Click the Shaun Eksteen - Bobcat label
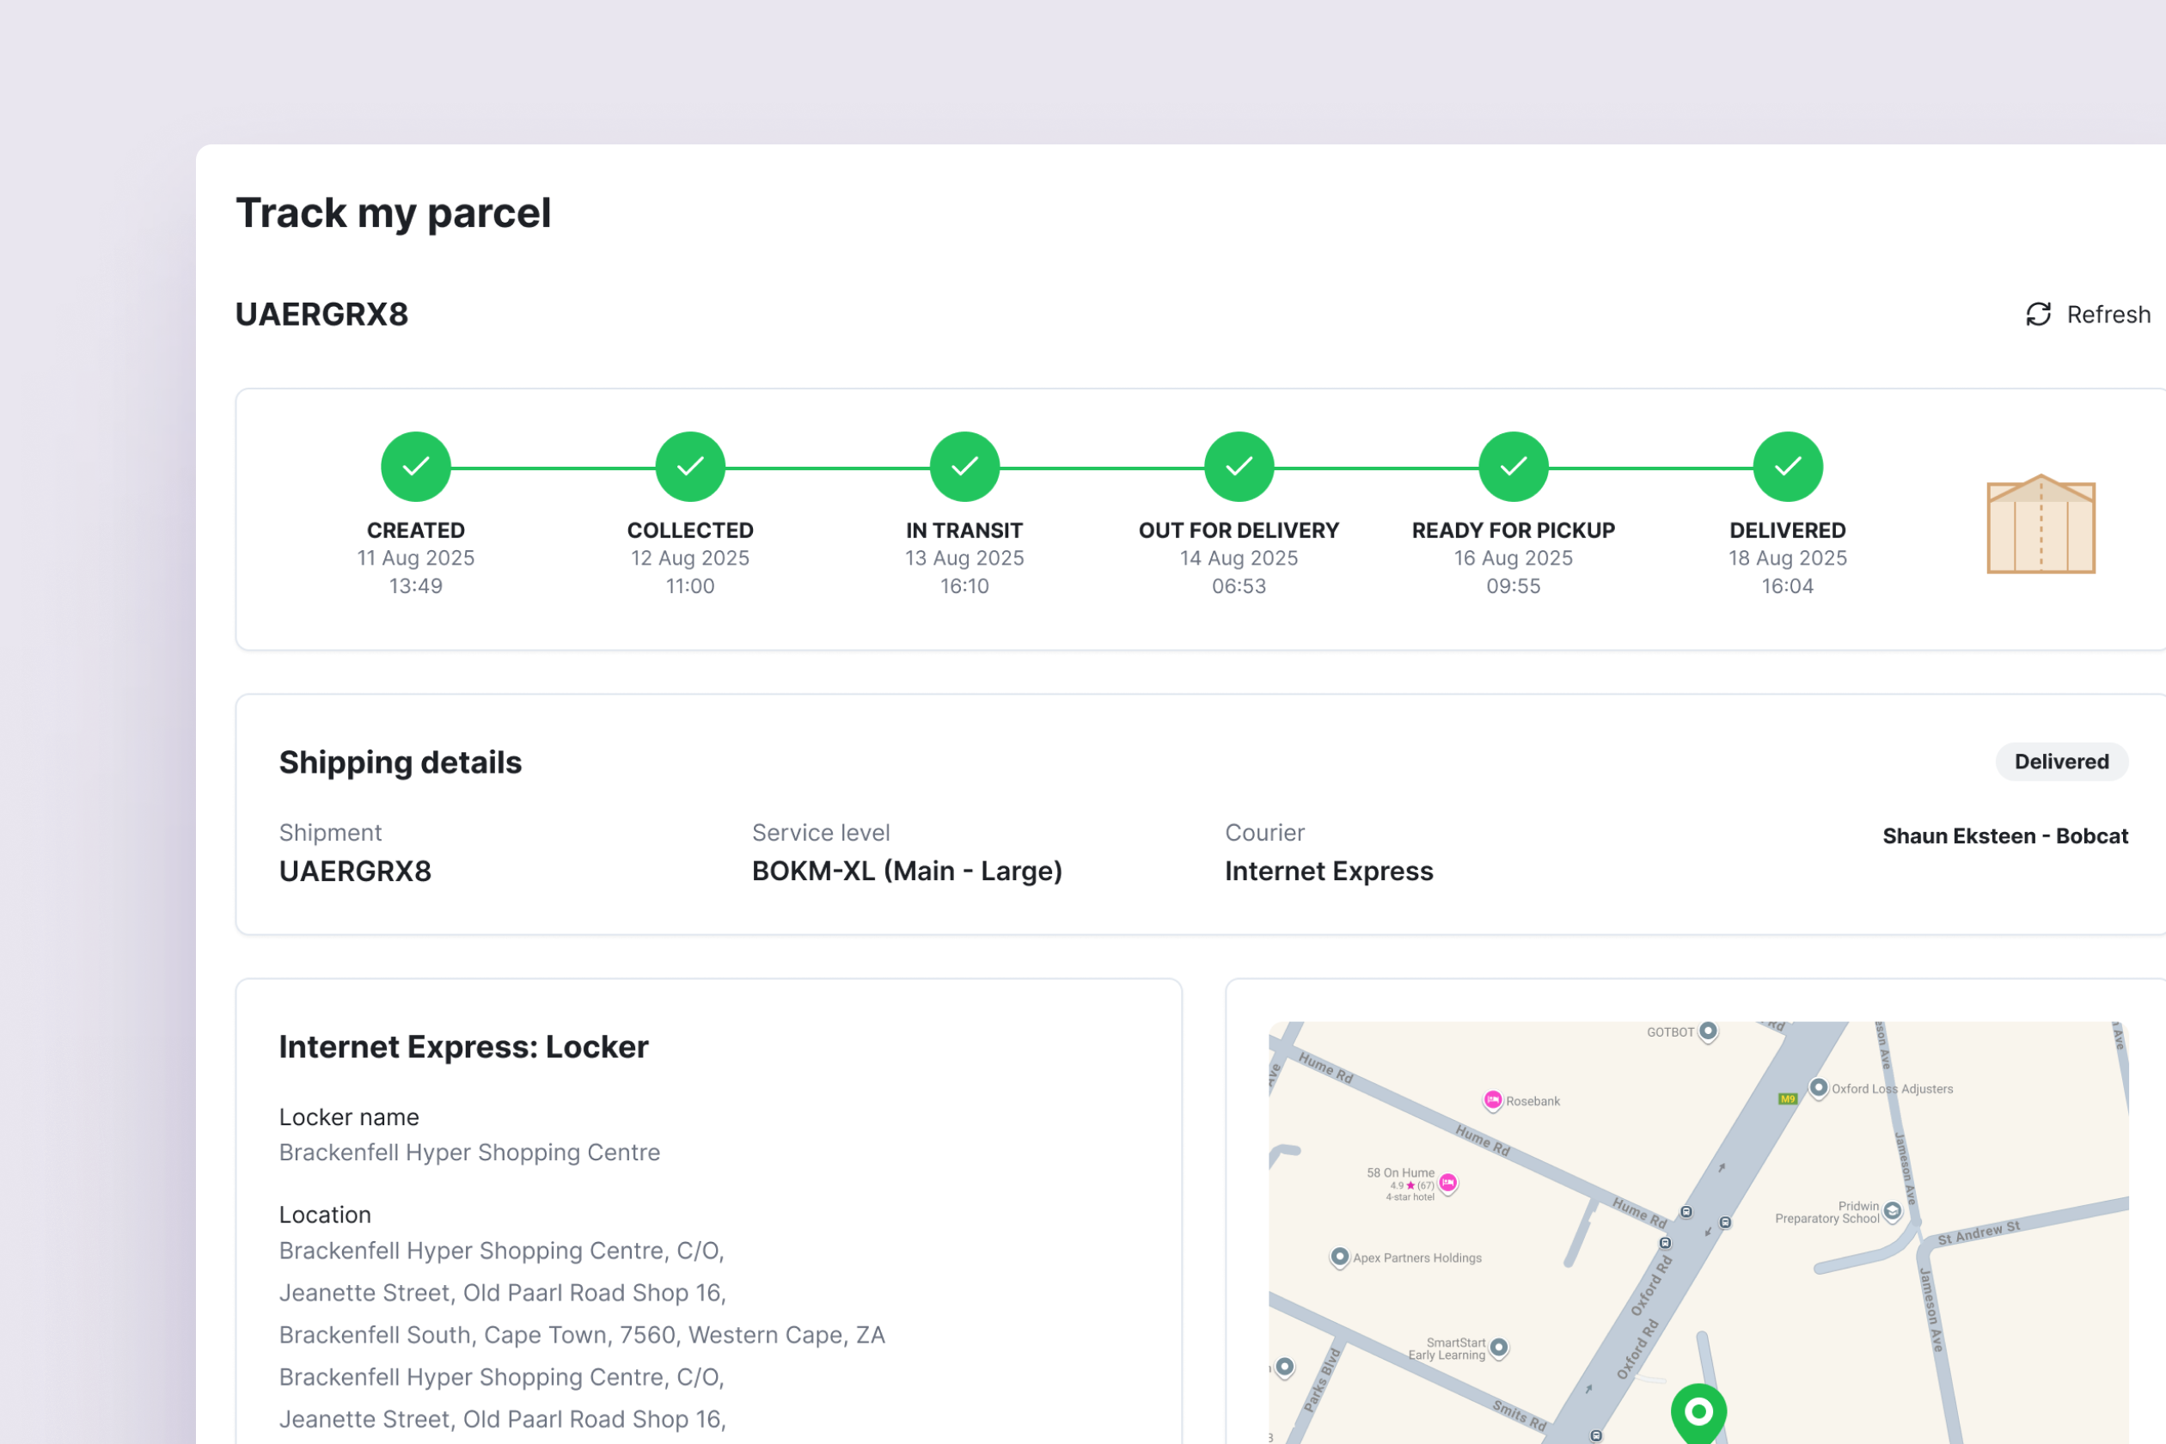 point(2004,836)
